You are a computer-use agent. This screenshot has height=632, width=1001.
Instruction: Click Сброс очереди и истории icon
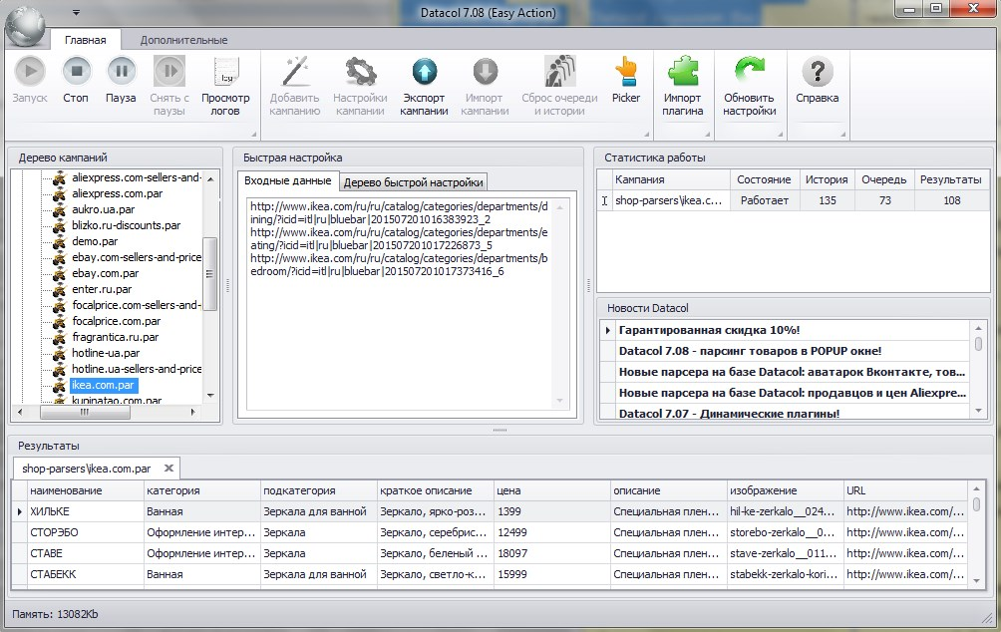(x=560, y=71)
